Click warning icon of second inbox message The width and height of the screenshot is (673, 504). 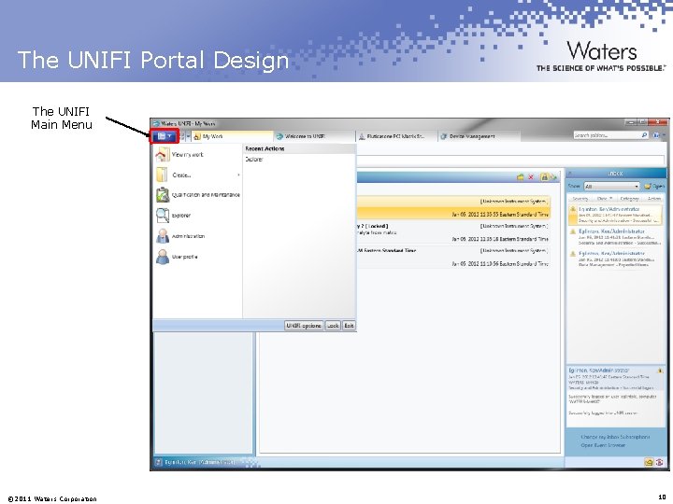click(573, 231)
